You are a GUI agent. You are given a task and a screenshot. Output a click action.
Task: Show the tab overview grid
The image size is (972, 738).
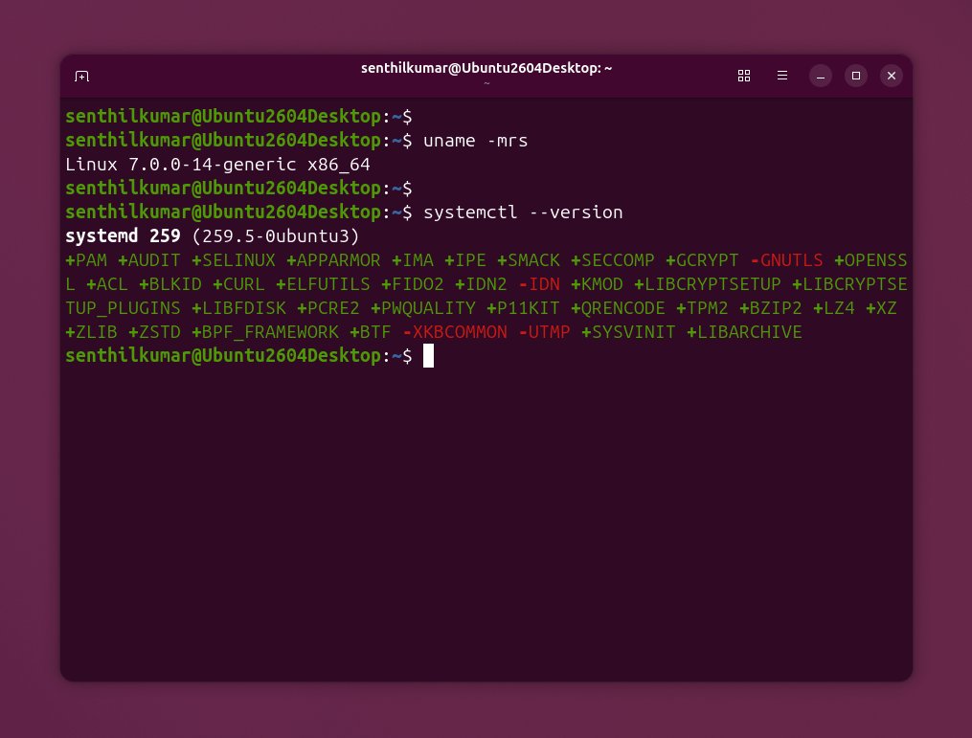(743, 76)
